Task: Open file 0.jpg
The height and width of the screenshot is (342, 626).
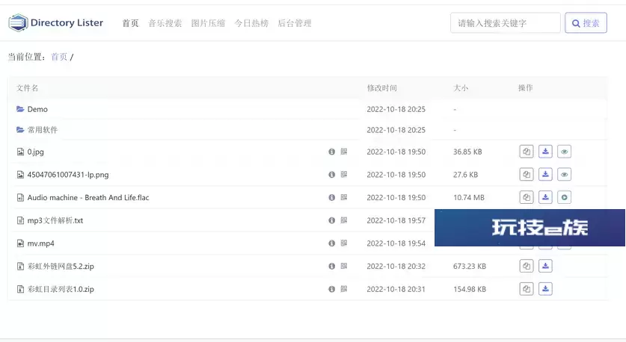Action: click(x=36, y=152)
